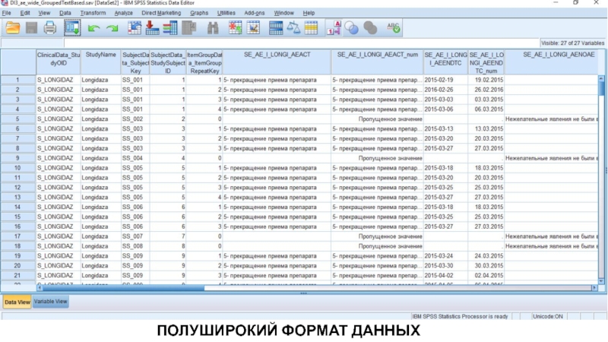
Task: Toggle the Value labels icon
Action: (334, 28)
